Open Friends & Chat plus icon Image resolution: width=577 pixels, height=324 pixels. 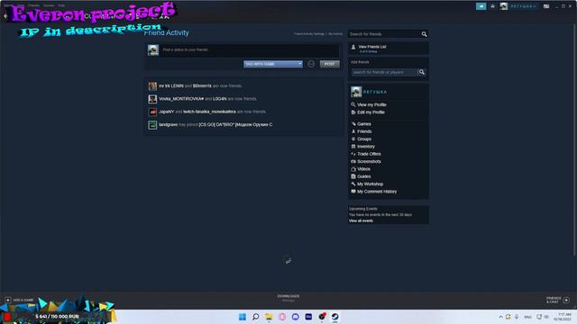[x=566, y=300]
